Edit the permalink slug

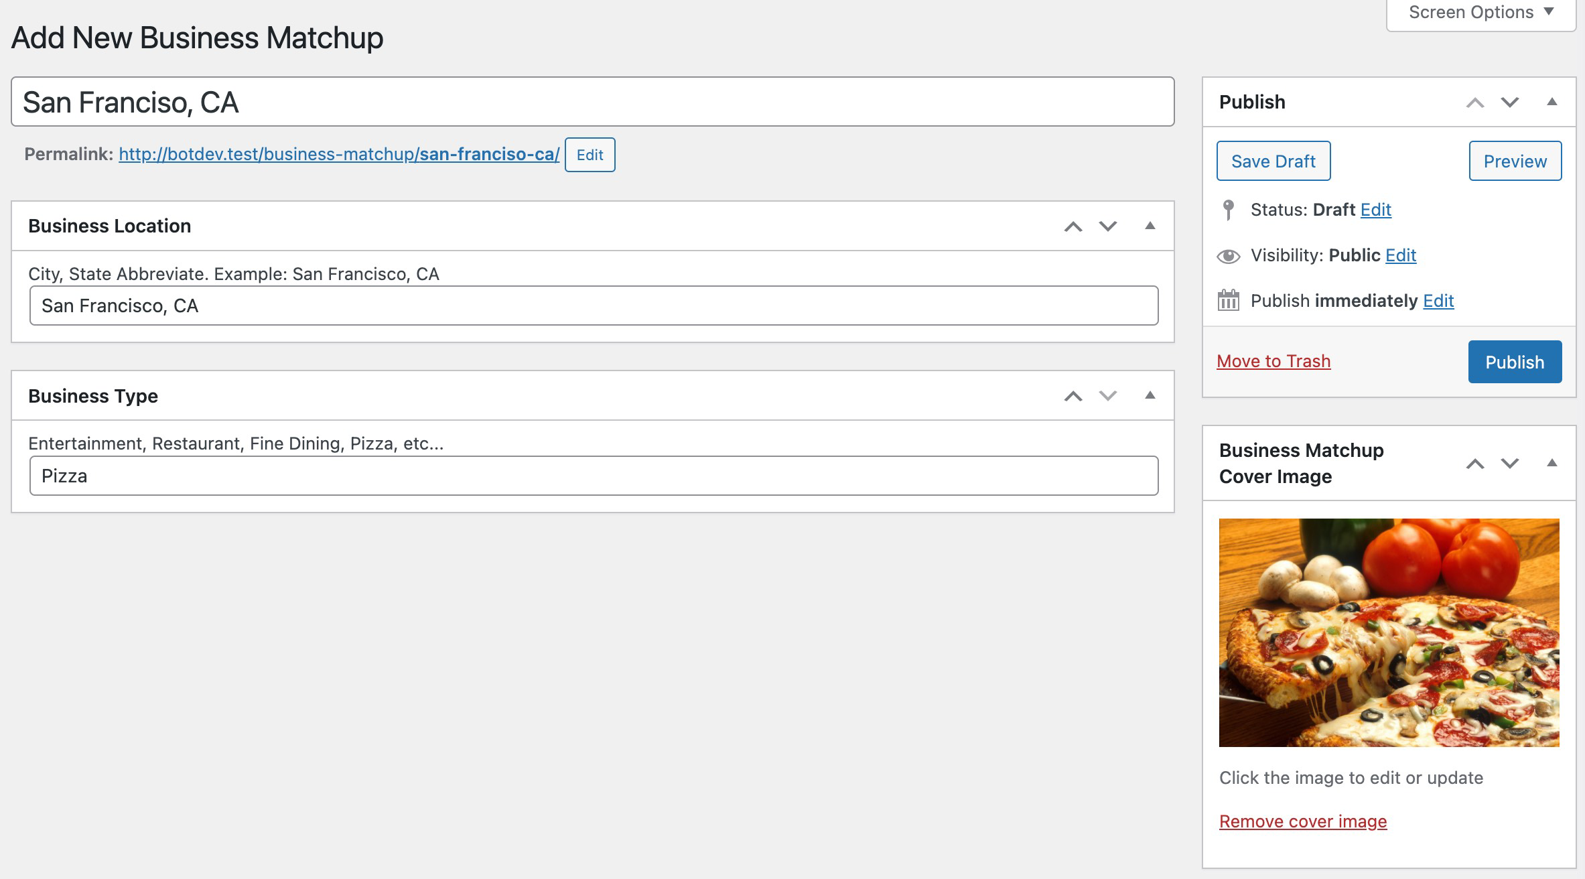(590, 155)
